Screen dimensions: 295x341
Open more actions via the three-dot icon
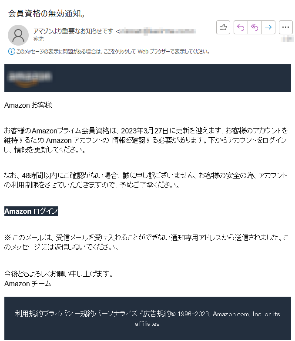[285, 27]
